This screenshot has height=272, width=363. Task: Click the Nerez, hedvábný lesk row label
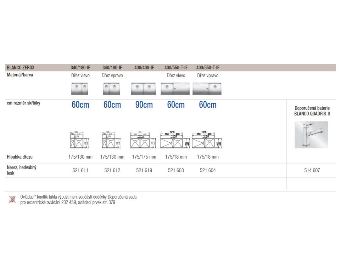(x=22, y=170)
